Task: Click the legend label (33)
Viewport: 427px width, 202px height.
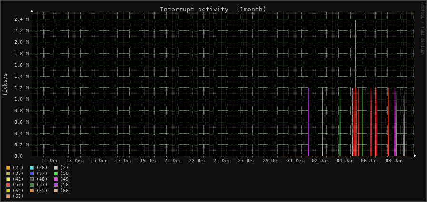Action: (18, 173)
